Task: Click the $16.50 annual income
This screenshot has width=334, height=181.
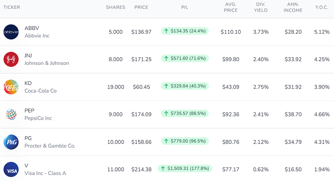Action: pos(293,170)
